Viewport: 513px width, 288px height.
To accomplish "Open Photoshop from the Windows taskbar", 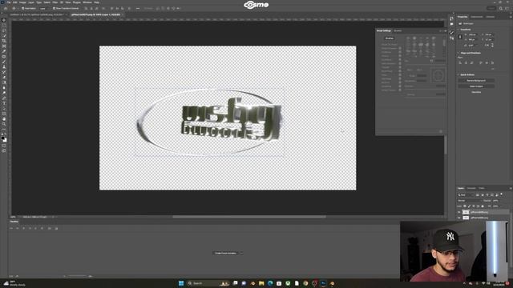I will (x=323, y=283).
